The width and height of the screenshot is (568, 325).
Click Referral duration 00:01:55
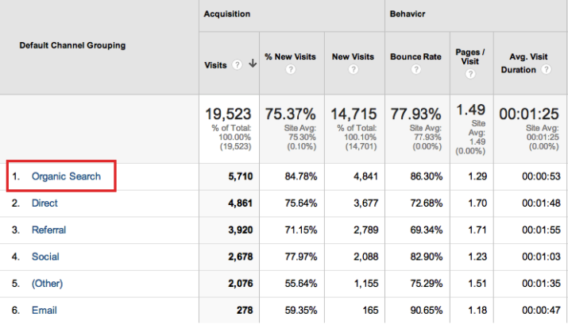[x=541, y=230]
